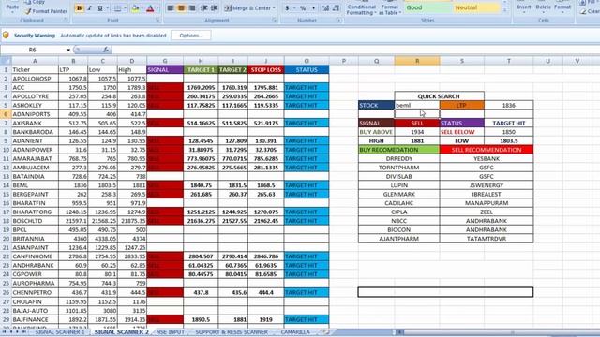Open the Name Box dropdown arrow
The width and height of the screenshot is (600, 337).
pos(68,50)
